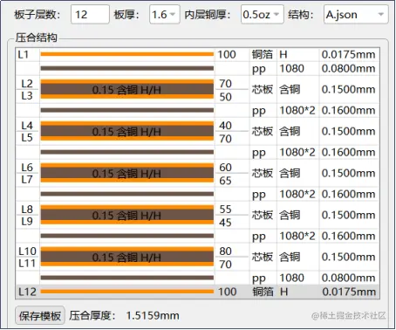Select the L2 layer label
Viewport: 396px width, 330px height.
coord(27,84)
